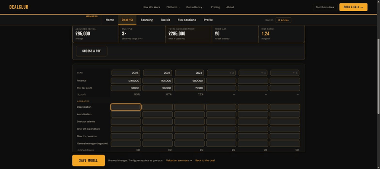Viewport: 380px width, 169px height.
Task: Click the Save Model button
Action: pos(89,160)
